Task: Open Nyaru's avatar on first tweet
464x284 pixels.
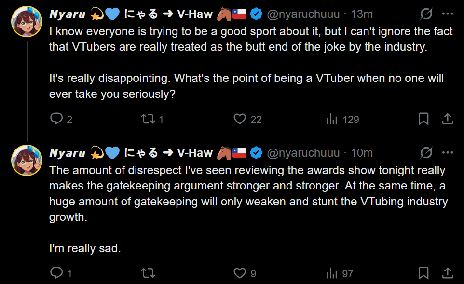Action: [x=27, y=22]
